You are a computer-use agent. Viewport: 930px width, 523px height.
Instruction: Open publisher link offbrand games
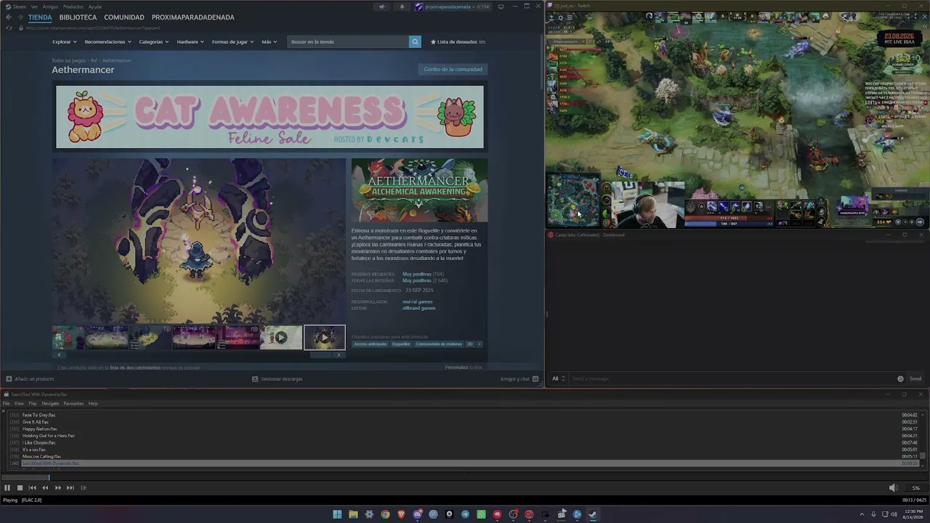click(x=419, y=308)
